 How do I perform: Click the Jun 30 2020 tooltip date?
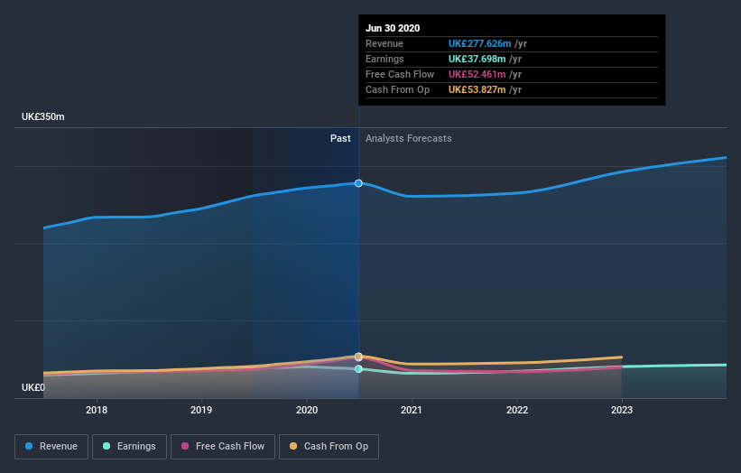pyautogui.click(x=393, y=28)
